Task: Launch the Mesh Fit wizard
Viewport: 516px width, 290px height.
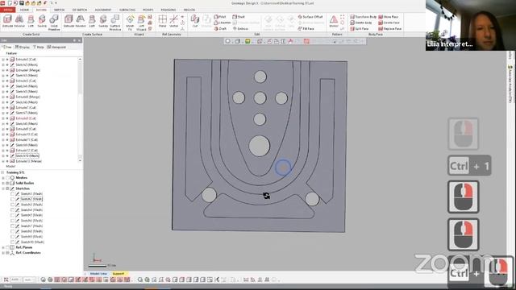Action: 130,23
